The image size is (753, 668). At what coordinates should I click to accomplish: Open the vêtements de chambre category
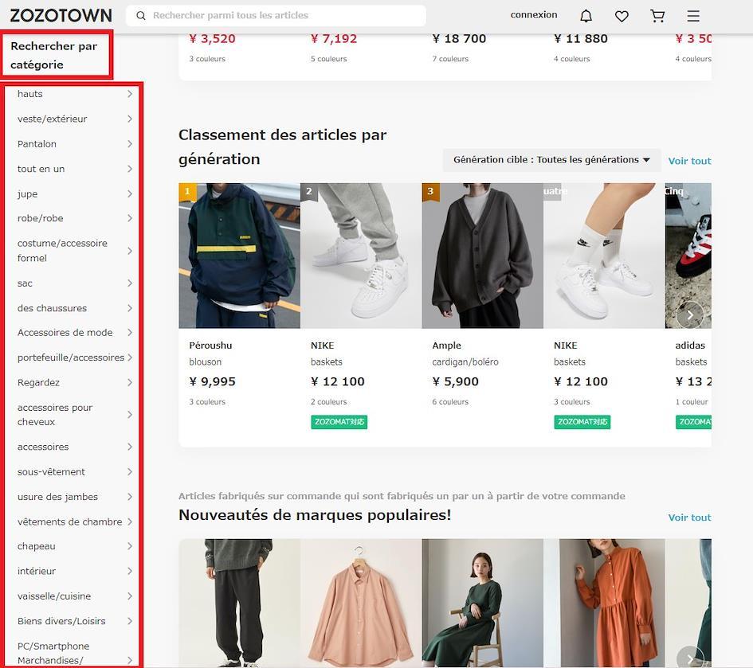[x=73, y=522]
